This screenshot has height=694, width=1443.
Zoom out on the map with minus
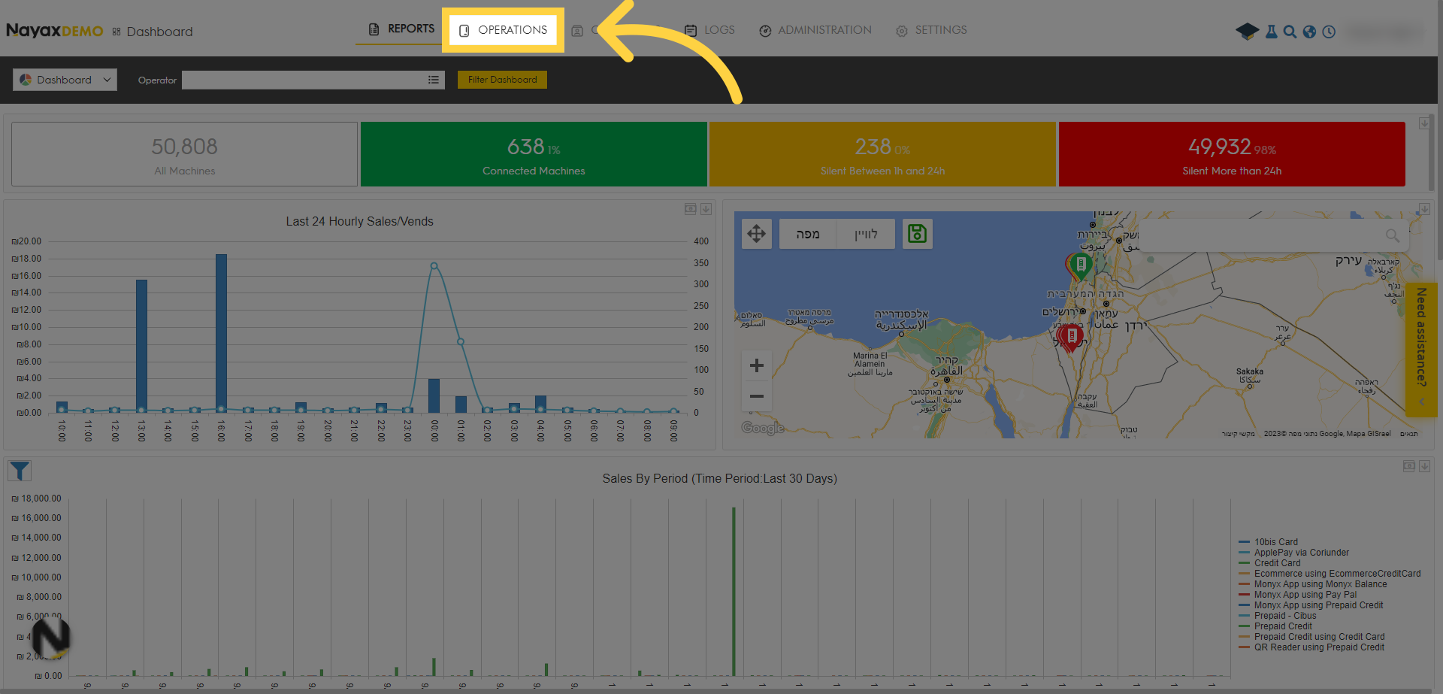[x=757, y=396]
